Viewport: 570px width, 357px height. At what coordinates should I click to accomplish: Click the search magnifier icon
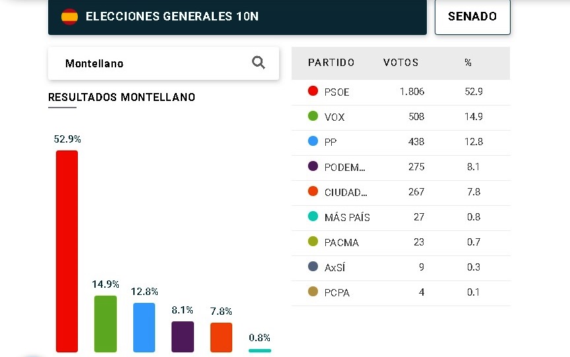pos(259,63)
